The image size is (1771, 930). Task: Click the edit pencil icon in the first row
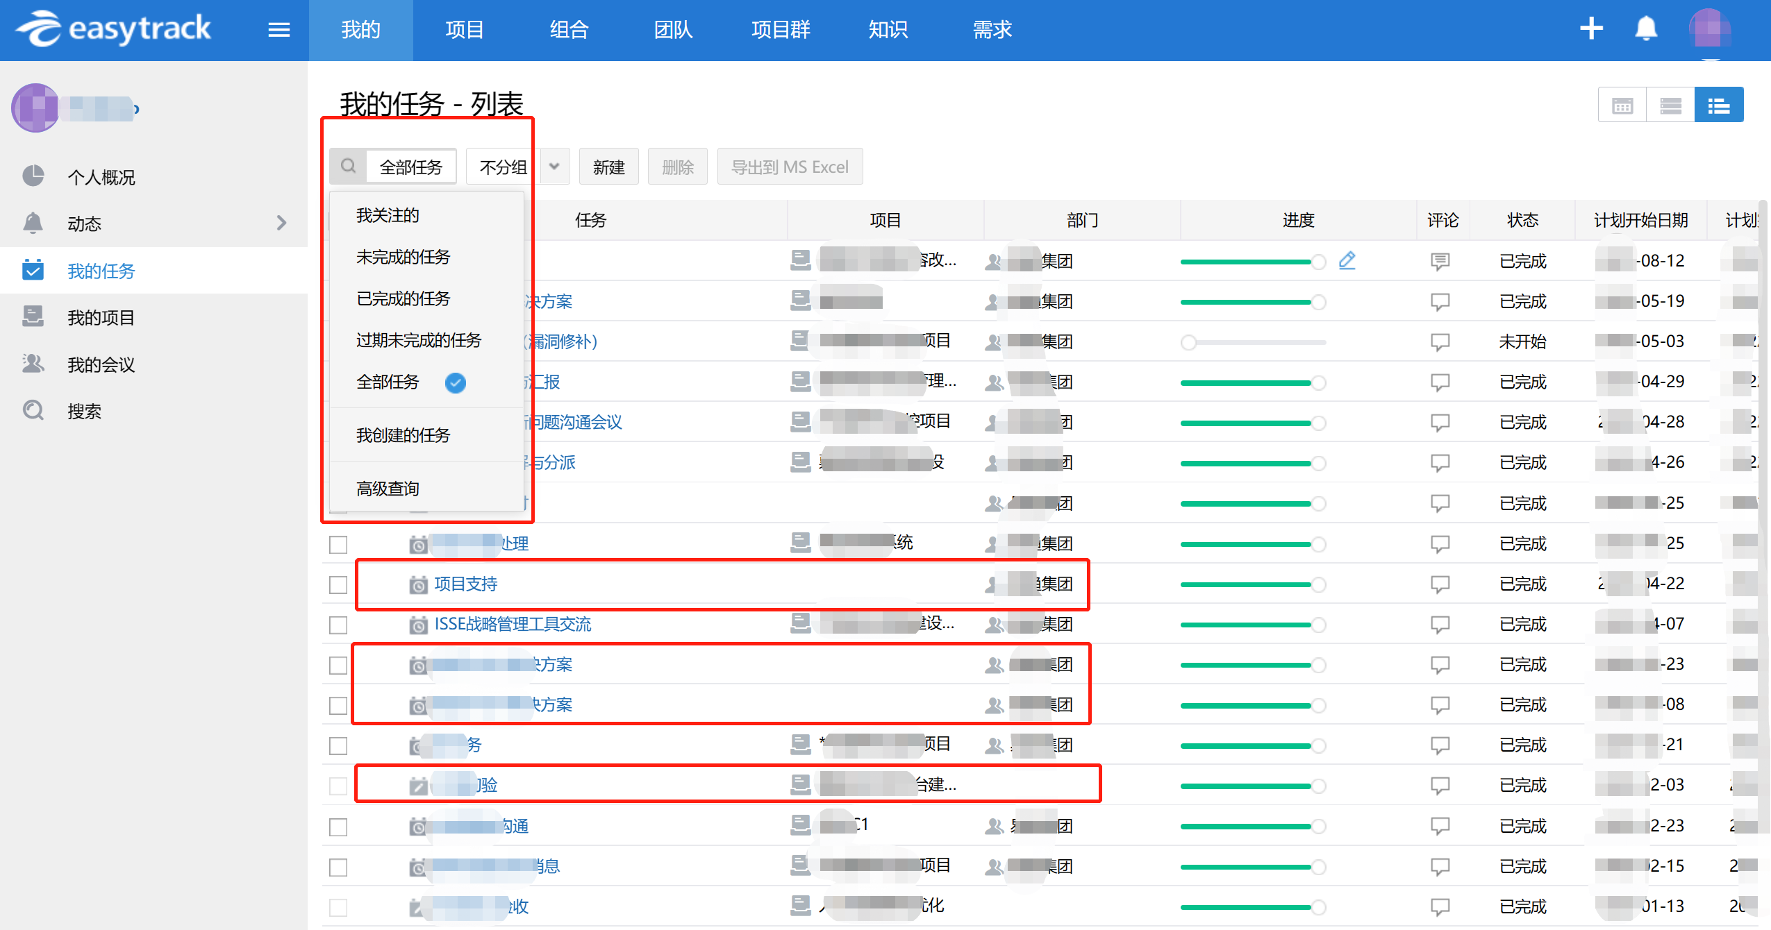click(x=1347, y=260)
